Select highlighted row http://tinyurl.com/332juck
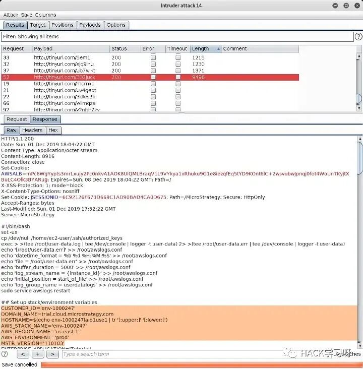Screen dimensions: 363x369 pos(150,77)
